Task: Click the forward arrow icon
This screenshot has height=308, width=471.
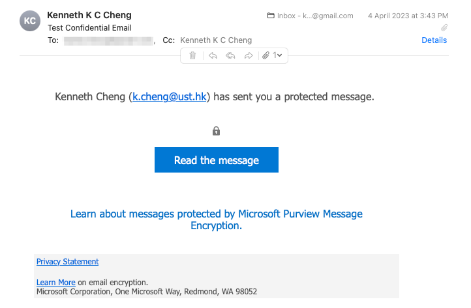Action: [x=249, y=56]
